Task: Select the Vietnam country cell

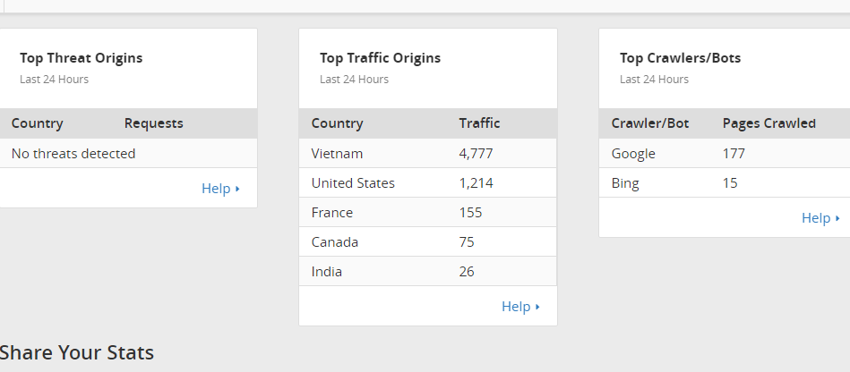Action: click(337, 154)
